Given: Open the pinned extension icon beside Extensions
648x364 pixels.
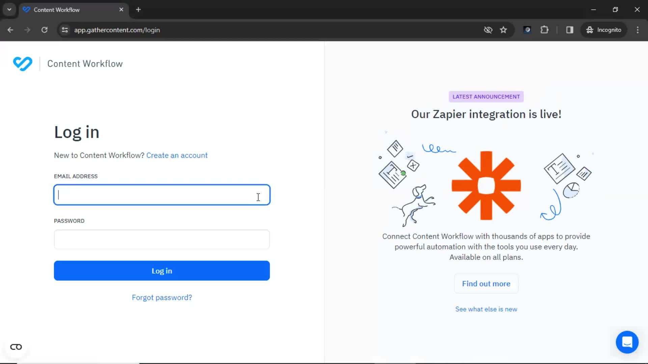Looking at the screenshot, I should (527, 30).
